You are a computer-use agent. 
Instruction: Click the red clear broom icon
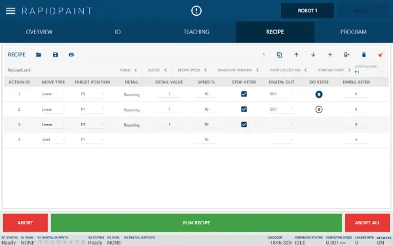[381, 54]
